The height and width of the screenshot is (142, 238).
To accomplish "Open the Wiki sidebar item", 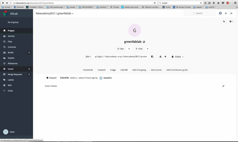I will [10, 85].
